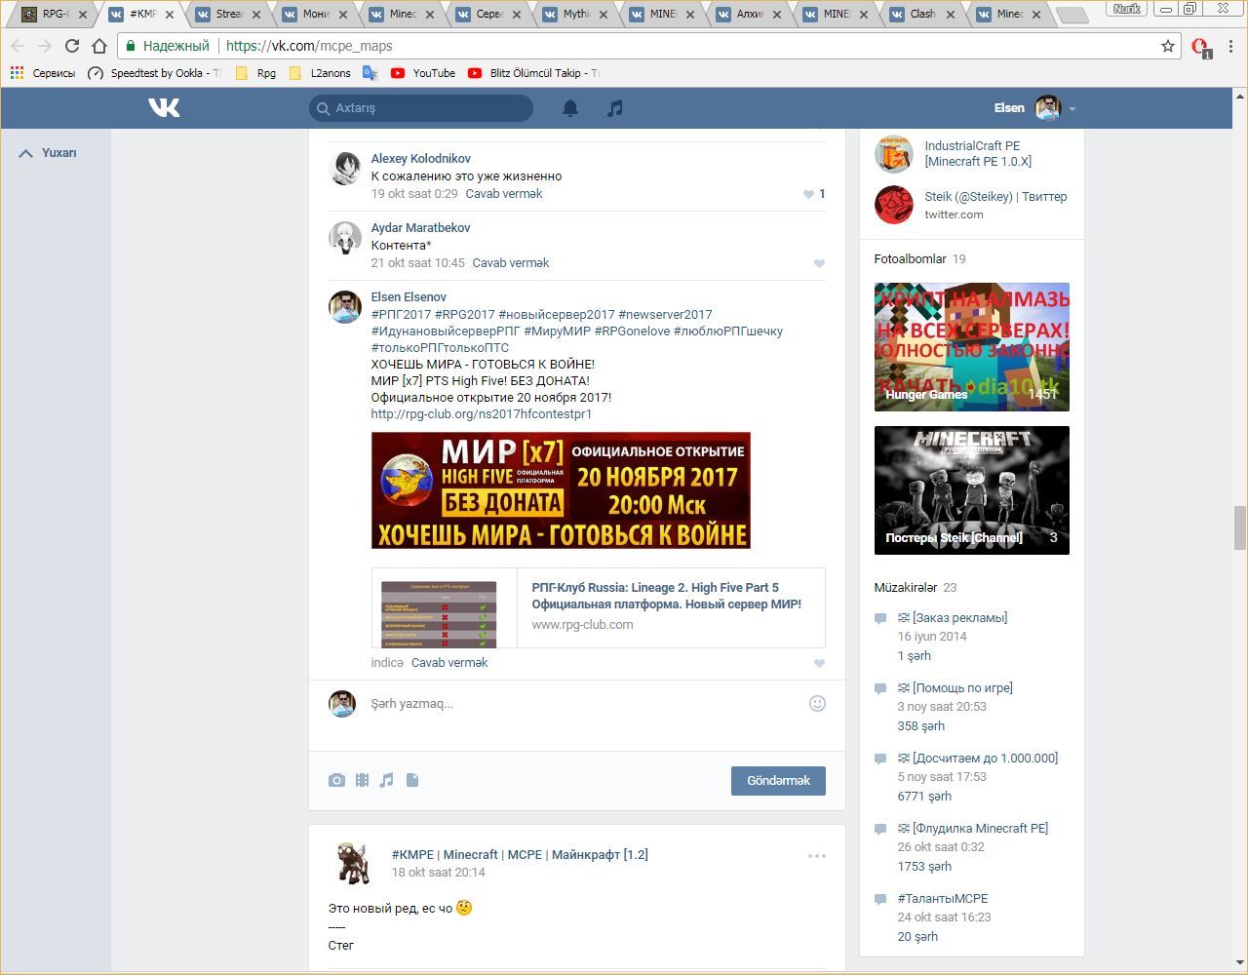Click the Opera-style extension icon
This screenshot has width=1248, height=975.
pyautogui.click(x=1200, y=47)
